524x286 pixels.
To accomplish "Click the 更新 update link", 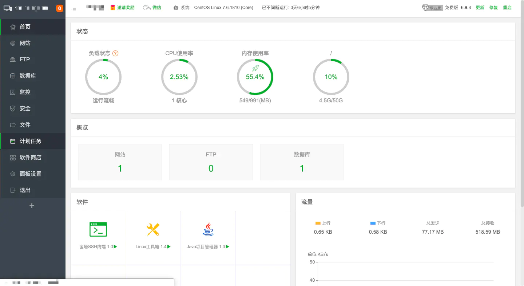I will point(480,8).
